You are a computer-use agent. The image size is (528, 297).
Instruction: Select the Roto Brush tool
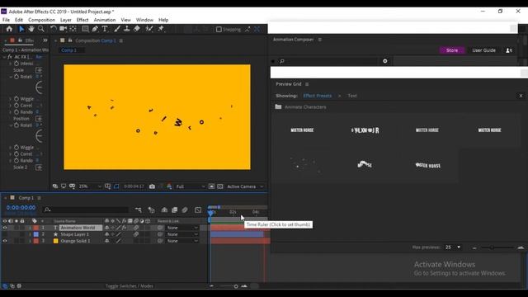point(149,29)
